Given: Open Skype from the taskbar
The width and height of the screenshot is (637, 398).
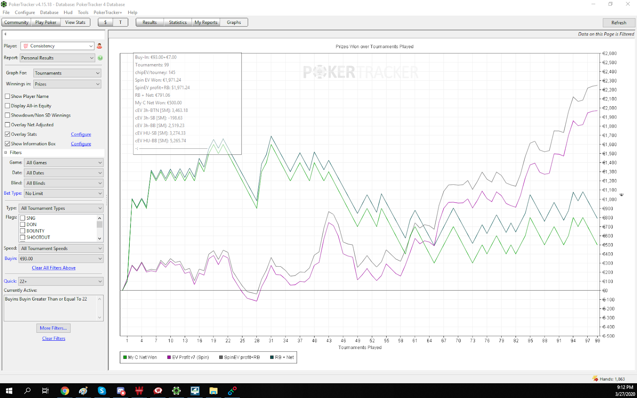Looking at the screenshot, I should click(102, 391).
